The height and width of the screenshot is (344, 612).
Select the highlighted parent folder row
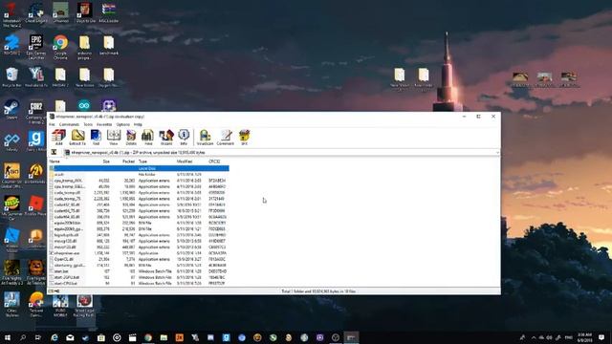(139, 168)
